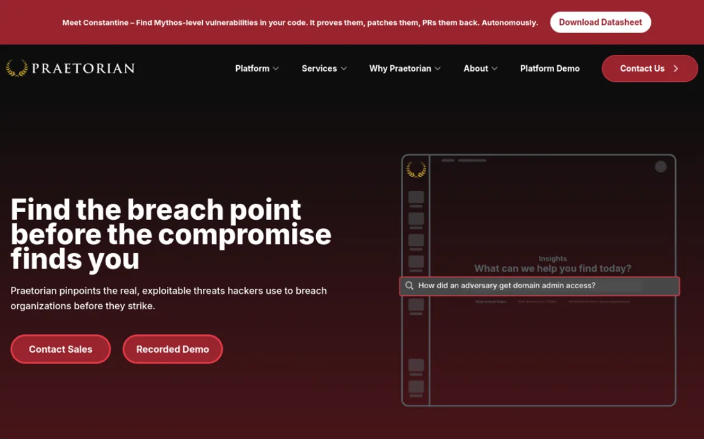
Task: Expand the Services menu
Action: point(324,68)
